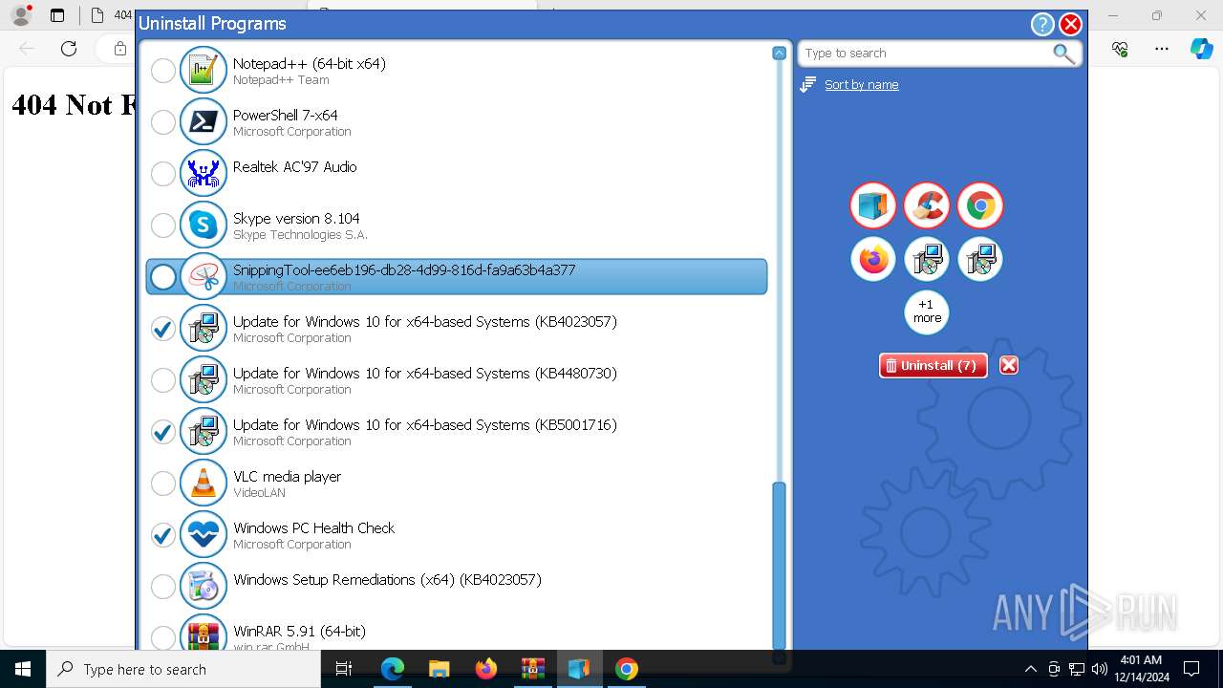This screenshot has height=688, width=1223.
Task: Open the Copilot icon in Edge
Action: click(x=1202, y=49)
